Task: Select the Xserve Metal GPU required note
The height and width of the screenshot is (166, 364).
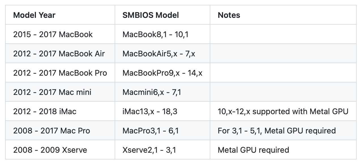Action: click(253, 150)
